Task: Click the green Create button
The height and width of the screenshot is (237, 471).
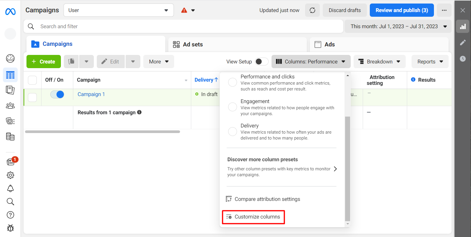Action: click(44, 61)
